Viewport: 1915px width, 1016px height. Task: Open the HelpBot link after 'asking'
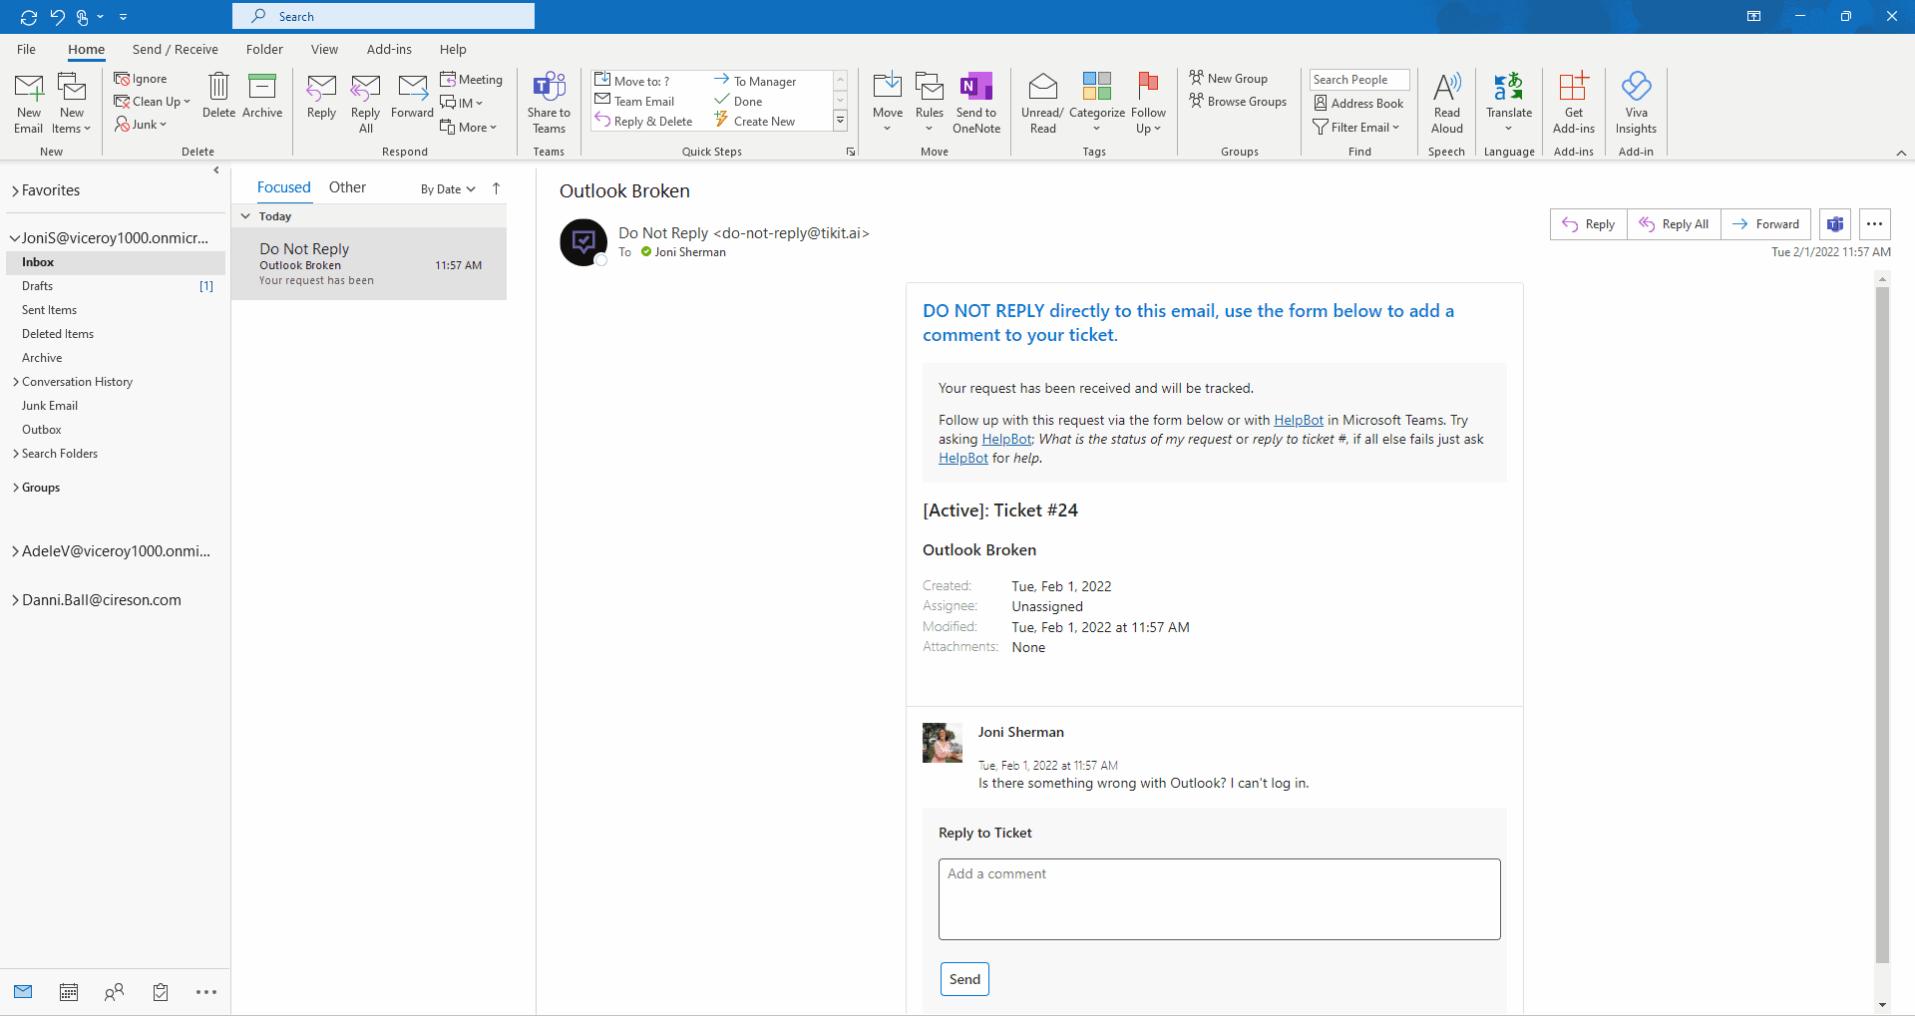pos(1006,439)
